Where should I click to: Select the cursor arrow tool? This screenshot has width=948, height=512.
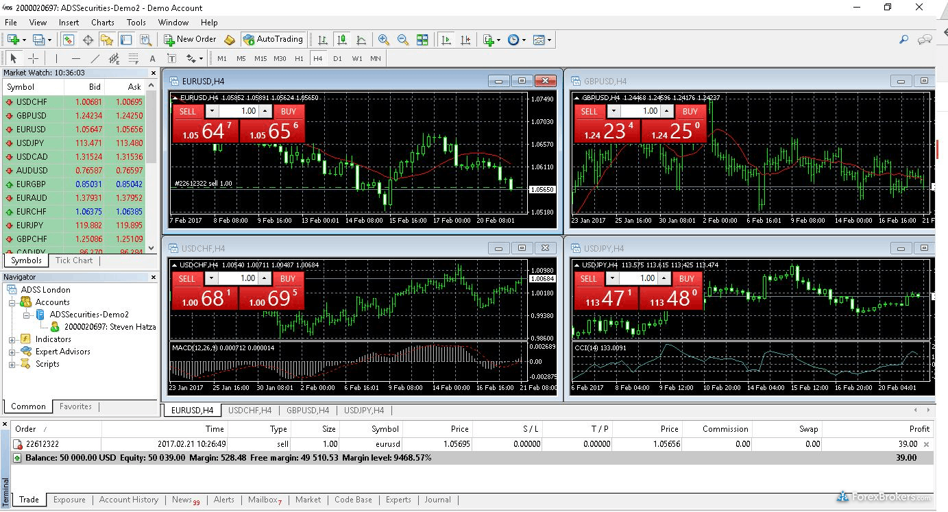pos(14,58)
